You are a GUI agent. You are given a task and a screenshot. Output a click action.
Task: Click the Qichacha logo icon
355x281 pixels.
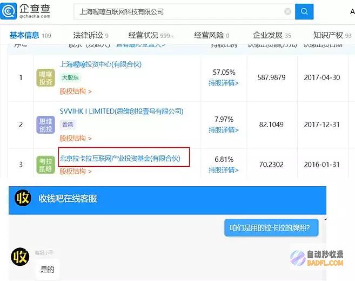tap(9, 11)
